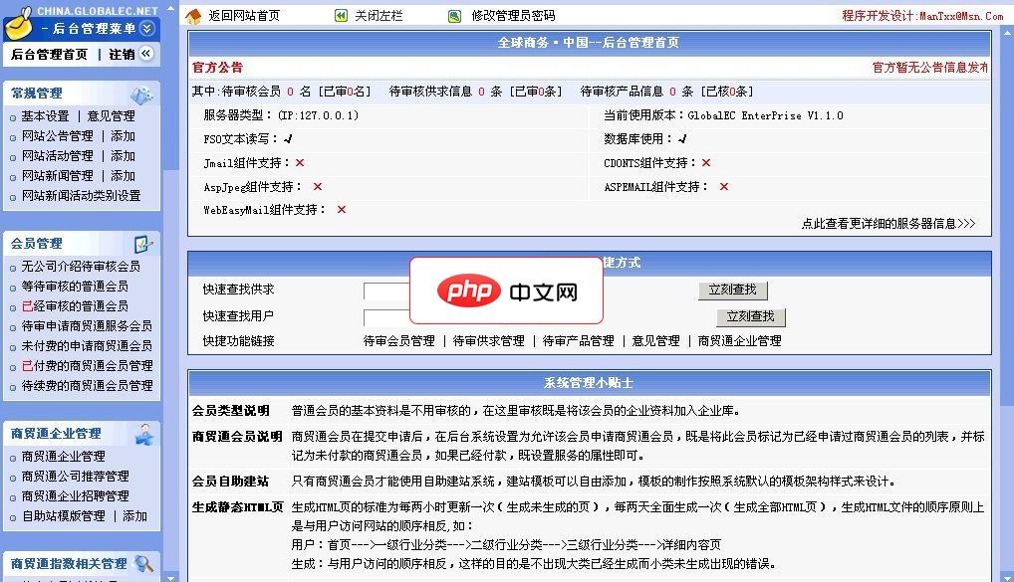Click the icon beside 修改管理员密码
The image size is (1014, 582).
[x=453, y=16]
